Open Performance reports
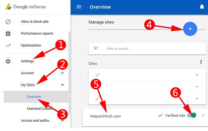This screenshot has width=208, height=131. click(37, 33)
